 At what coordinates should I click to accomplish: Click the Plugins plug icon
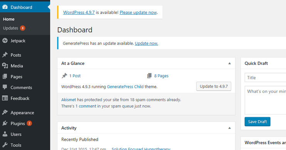pyautogui.click(x=5, y=123)
